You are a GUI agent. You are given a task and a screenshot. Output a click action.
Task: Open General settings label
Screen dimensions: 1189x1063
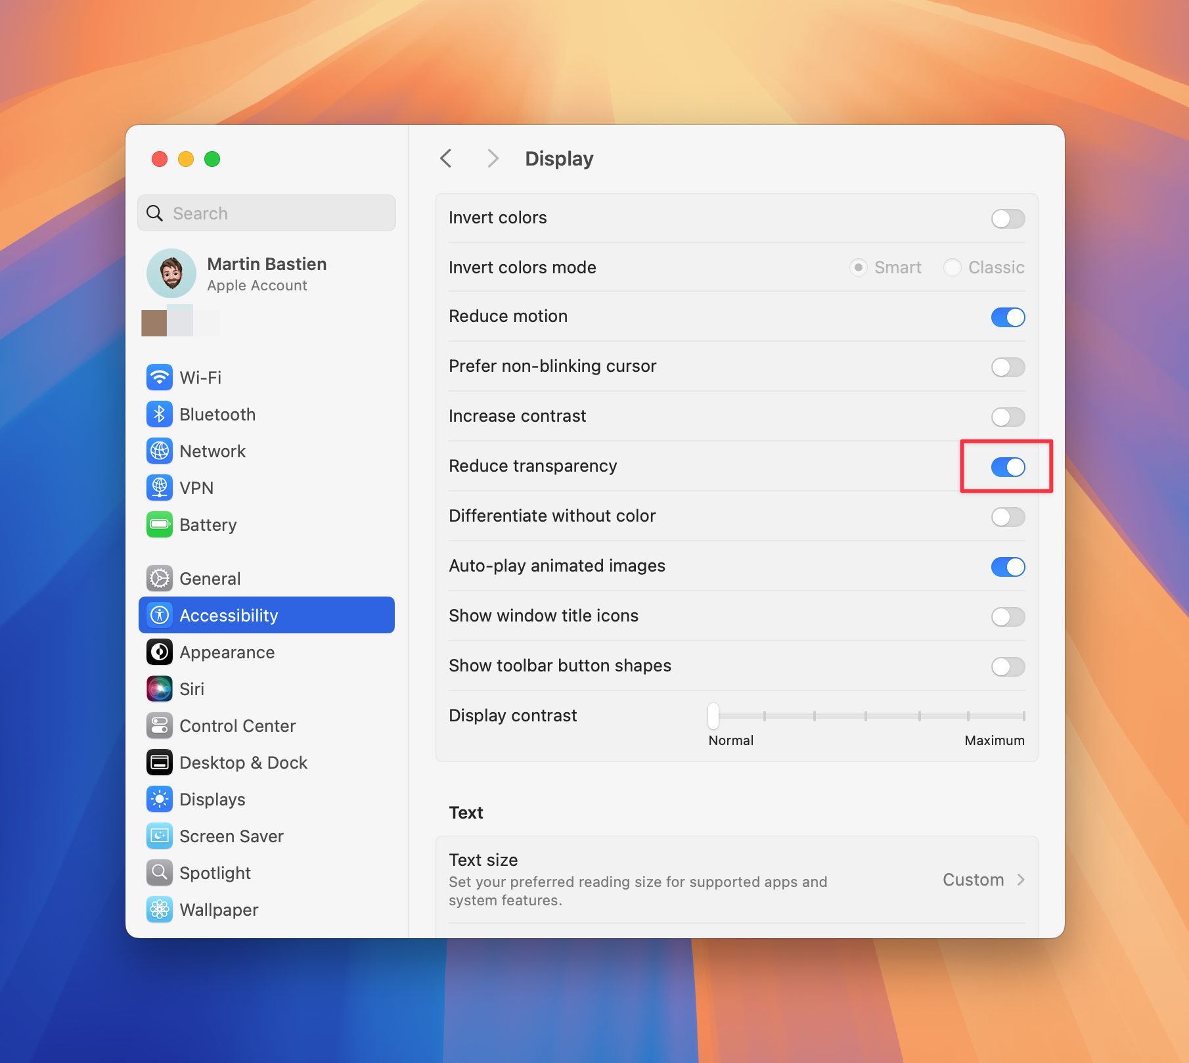[x=210, y=579]
